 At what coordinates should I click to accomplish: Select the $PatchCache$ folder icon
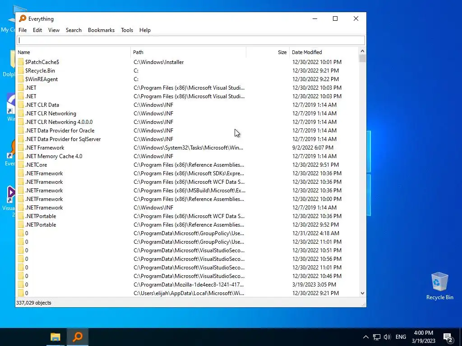21,62
